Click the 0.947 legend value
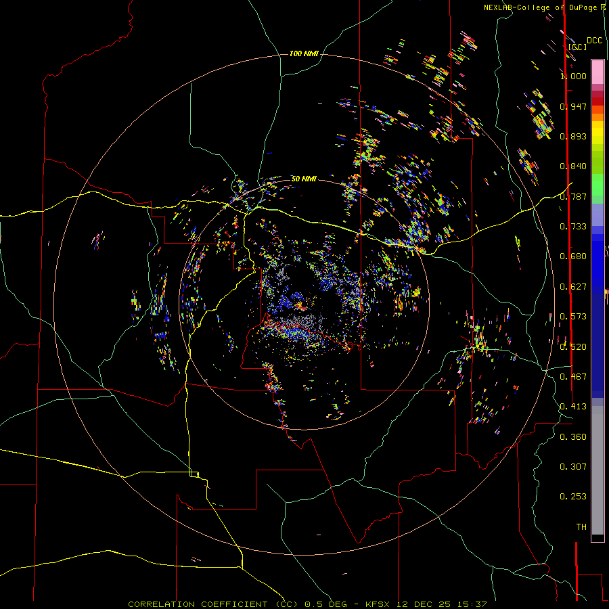Viewport: 609px width, 609px height. click(573, 106)
